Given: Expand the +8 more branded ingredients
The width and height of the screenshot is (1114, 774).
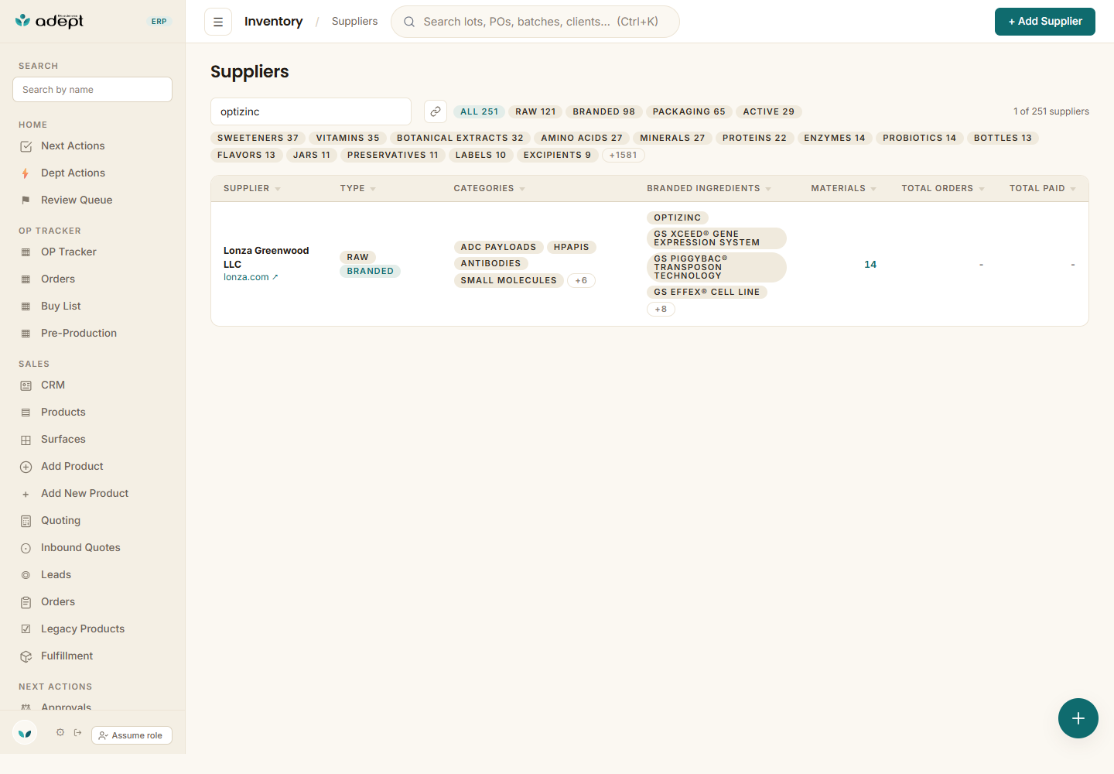Looking at the screenshot, I should coord(661,309).
